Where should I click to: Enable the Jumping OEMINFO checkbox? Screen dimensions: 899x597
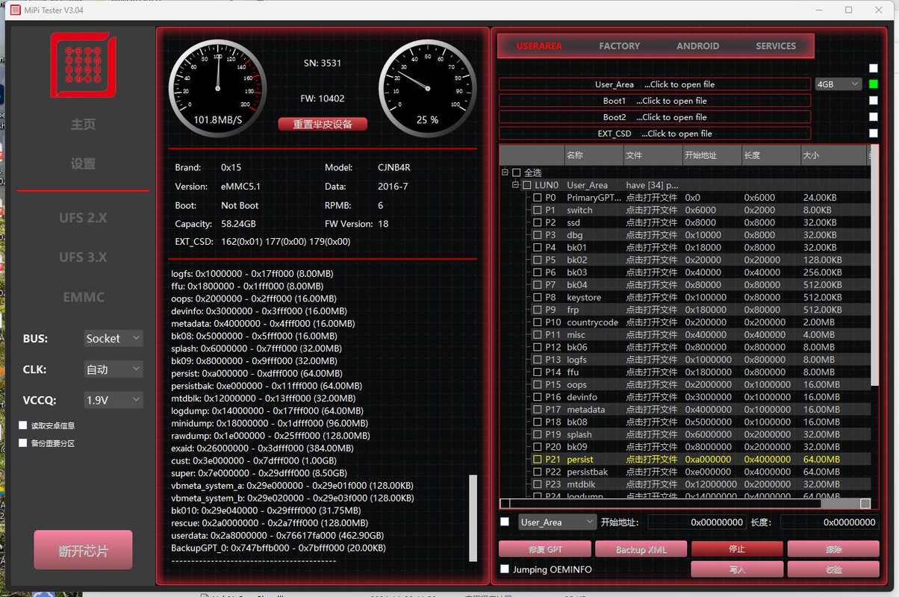click(505, 569)
